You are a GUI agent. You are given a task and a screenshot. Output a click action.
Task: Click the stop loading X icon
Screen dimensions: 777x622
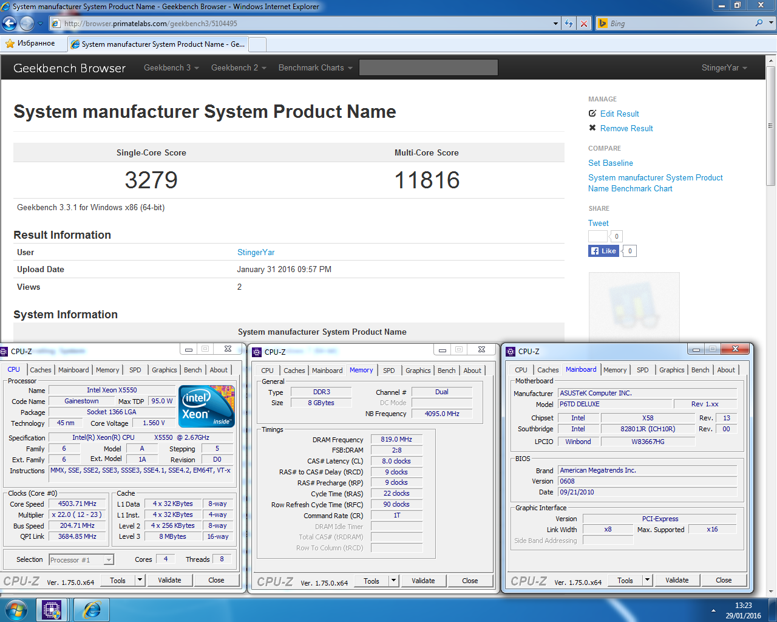pyautogui.click(x=583, y=24)
